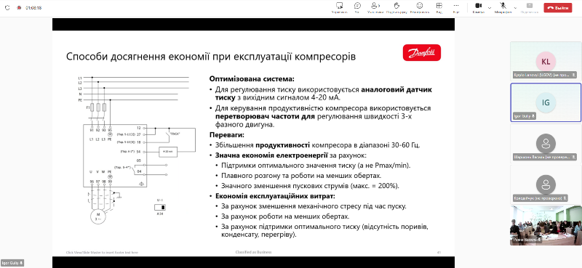Change the meeting view layout

pos(439,7)
